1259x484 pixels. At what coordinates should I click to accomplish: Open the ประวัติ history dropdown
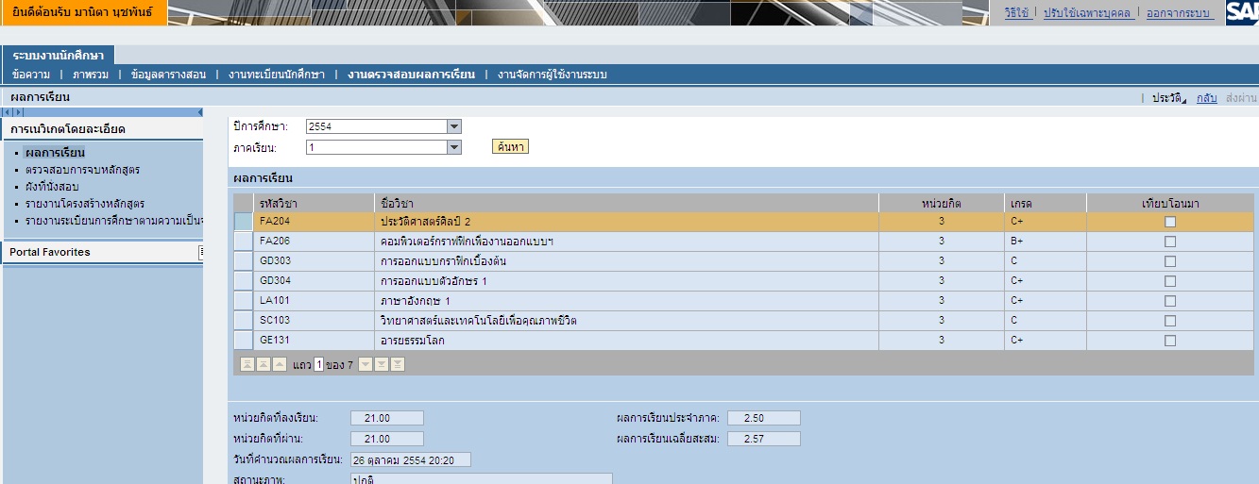click(x=1168, y=98)
